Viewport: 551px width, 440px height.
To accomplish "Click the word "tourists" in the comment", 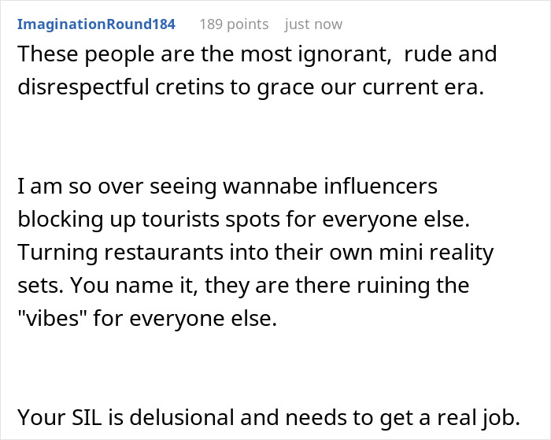I will tap(180, 220).
